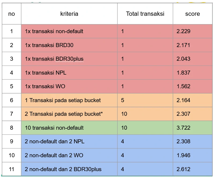Click the '1x transaksi WO' cell
The width and height of the screenshot is (215, 177).
pyautogui.click(x=45, y=86)
